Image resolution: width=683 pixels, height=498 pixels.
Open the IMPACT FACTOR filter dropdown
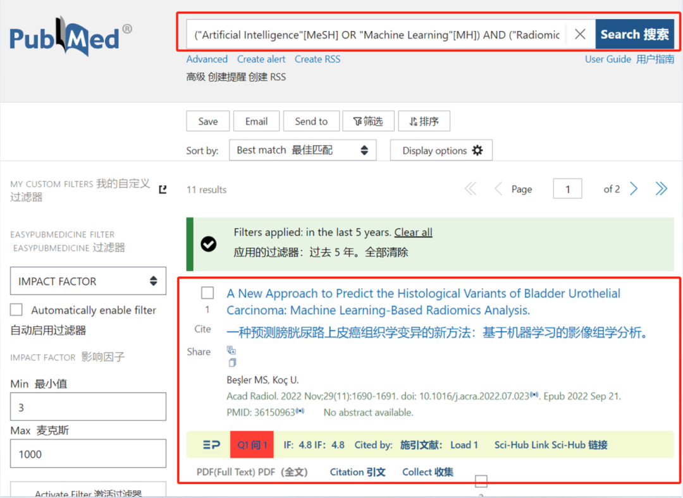(88, 281)
